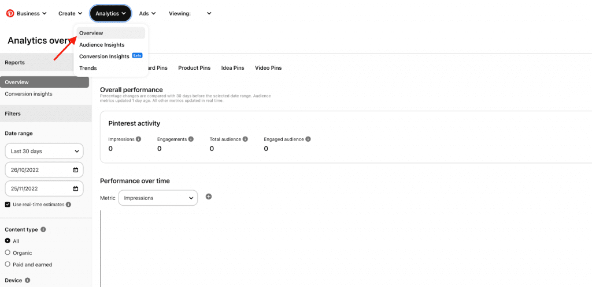Show info icon next to Engaged audience
The height and width of the screenshot is (287, 592).
click(x=308, y=139)
